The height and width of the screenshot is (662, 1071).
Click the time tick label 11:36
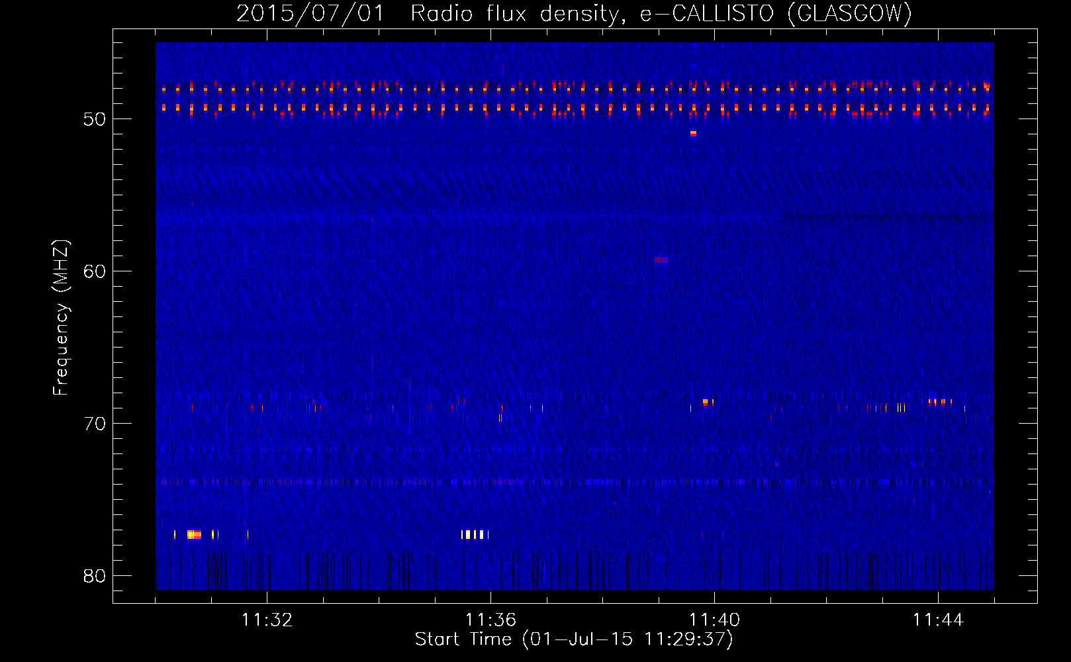(490, 620)
